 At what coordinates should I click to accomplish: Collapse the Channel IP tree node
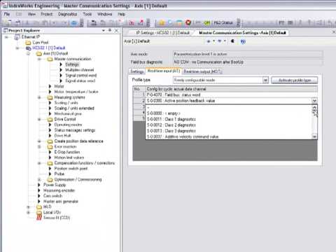6,37
